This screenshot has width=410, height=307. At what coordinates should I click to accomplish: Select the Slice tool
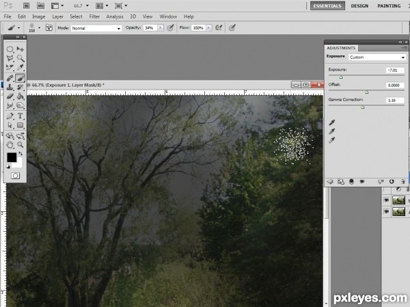pyautogui.click(x=10, y=67)
